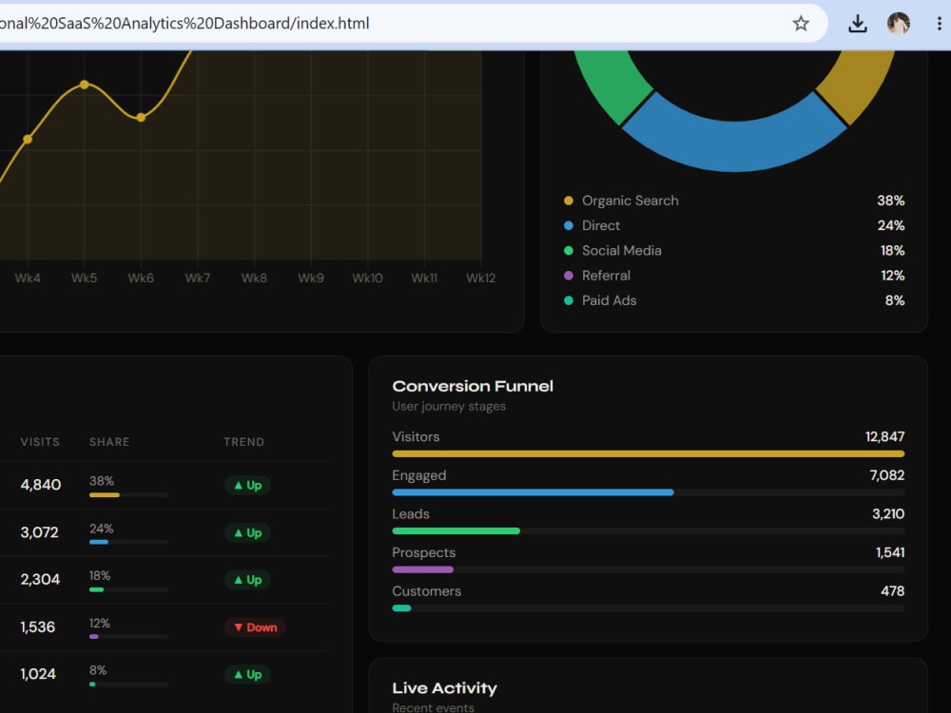Click the User journey stages subtitle

coord(449,406)
